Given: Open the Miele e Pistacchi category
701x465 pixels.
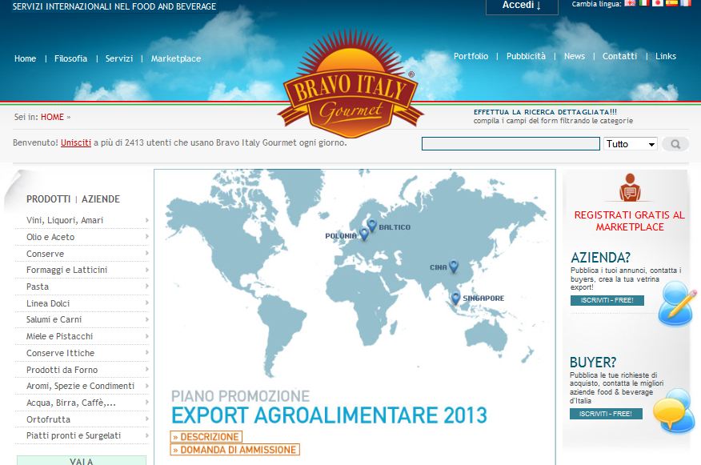Looking at the screenshot, I should (59, 336).
